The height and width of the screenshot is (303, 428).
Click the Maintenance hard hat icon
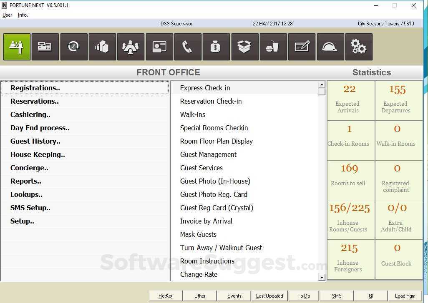330,47
